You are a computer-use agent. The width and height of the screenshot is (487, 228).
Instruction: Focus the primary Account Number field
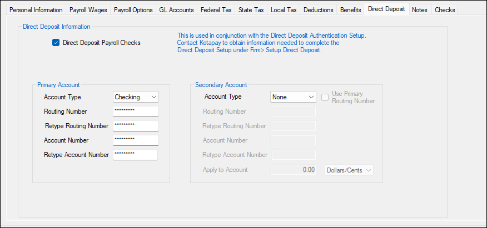[x=136, y=140]
